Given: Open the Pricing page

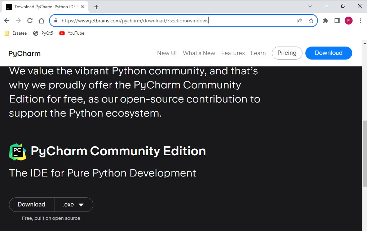Looking at the screenshot, I should [x=287, y=53].
